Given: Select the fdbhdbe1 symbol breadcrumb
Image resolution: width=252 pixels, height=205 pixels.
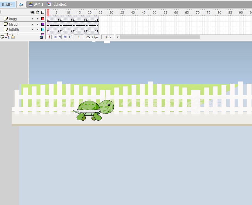Looking at the screenshot, I should click(x=59, y=5).
